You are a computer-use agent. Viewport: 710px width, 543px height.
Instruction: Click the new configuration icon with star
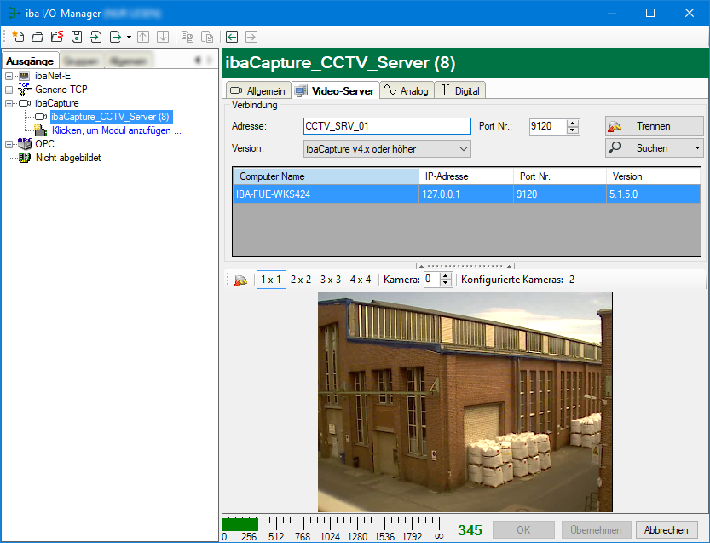[18, 37]
